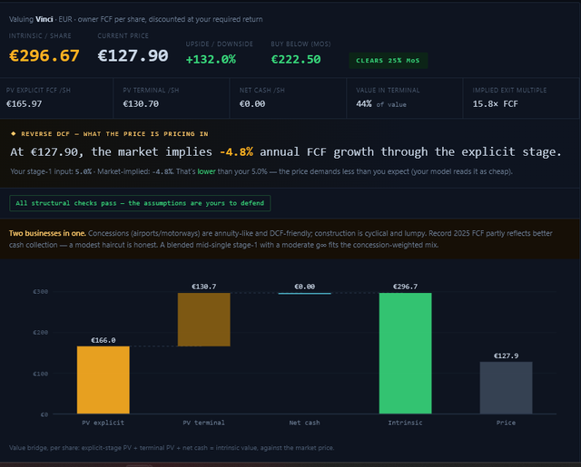Click the net cash €0.00 stat
This screenshot has width=581, height=467.
[x=252, y=104]
